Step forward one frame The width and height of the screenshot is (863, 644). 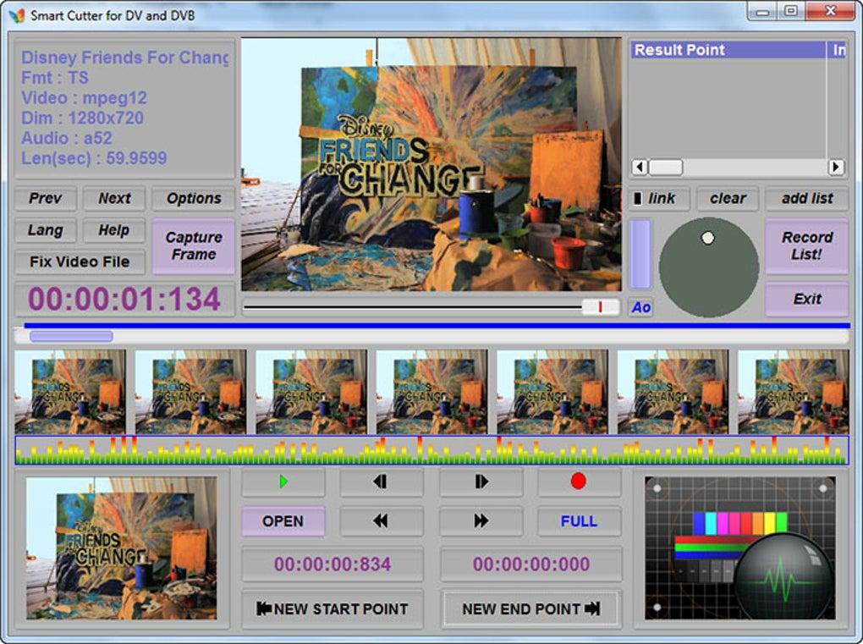(x=481, y=482)
